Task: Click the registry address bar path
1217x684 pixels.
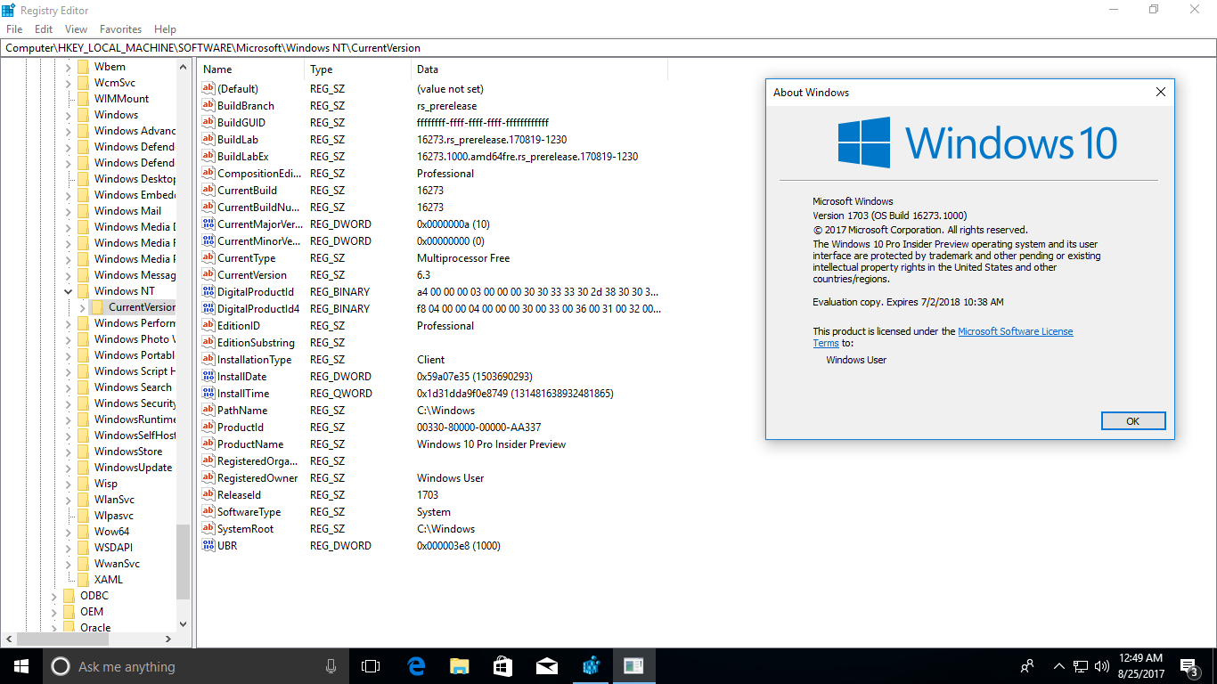Action: tap(608, 48)
